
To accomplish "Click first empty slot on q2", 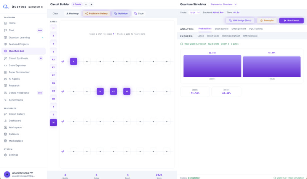I will pyautogui.click(x=74, y=121).
